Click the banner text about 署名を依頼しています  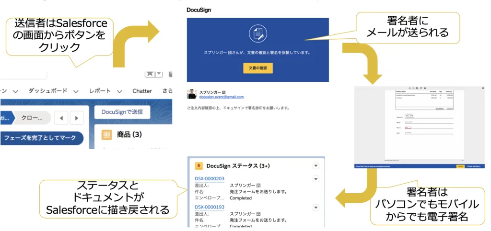pyautogui.click(x=257, y=53)
